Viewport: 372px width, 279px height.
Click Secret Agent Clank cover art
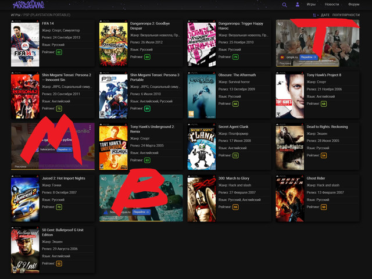click(x=202, y=146)
